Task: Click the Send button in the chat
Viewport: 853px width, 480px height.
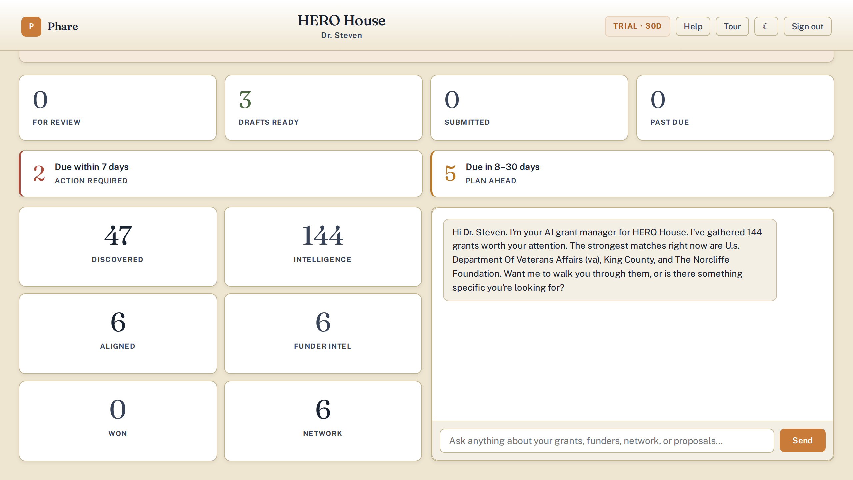Action: coord(802,440)
